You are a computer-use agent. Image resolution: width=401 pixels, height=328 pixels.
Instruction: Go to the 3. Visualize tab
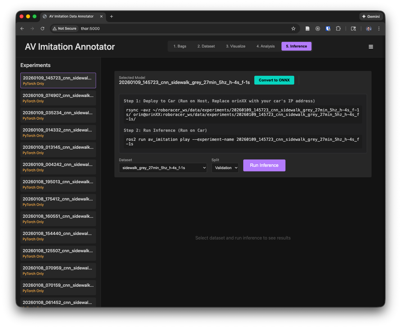click(x=236, y=46)
